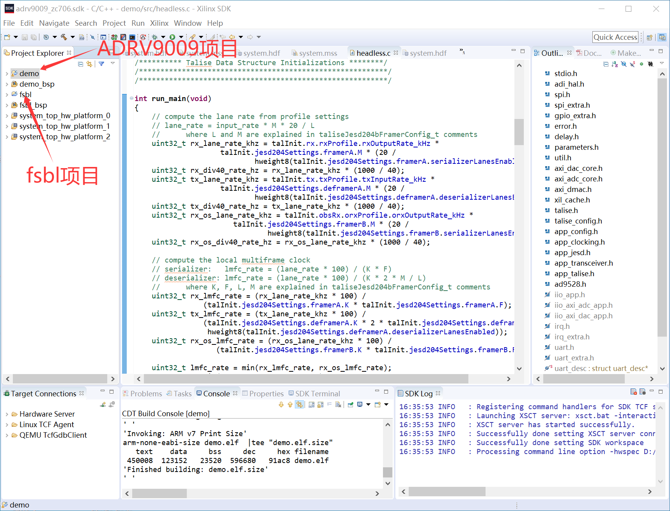Expand the demo project tree
Image resolution: width=670 pixels, height=511 pixels.
pos(7,73)
